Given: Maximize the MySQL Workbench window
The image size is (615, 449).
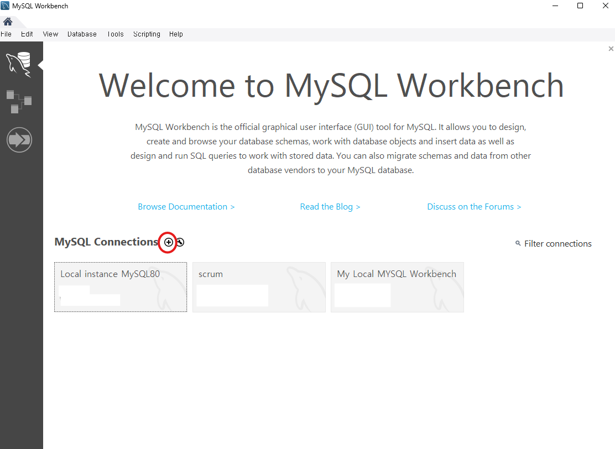Looking at the screenshot, I should 580,6.
